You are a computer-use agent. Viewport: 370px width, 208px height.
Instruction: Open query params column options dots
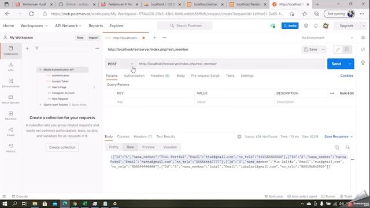[332, 93]
